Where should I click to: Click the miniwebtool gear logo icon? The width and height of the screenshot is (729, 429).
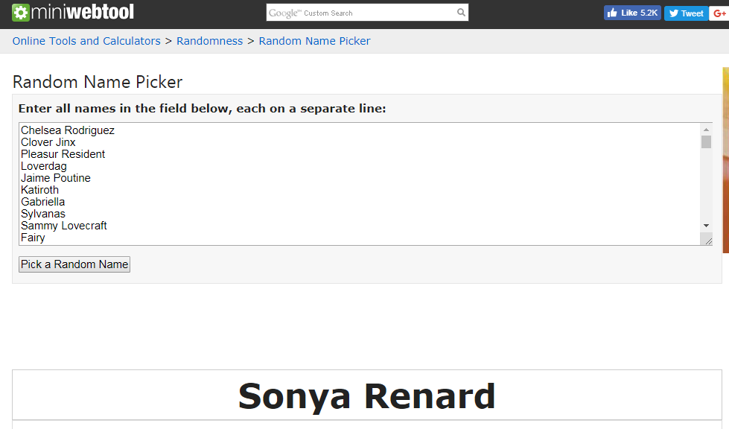[x=20, y=13]
